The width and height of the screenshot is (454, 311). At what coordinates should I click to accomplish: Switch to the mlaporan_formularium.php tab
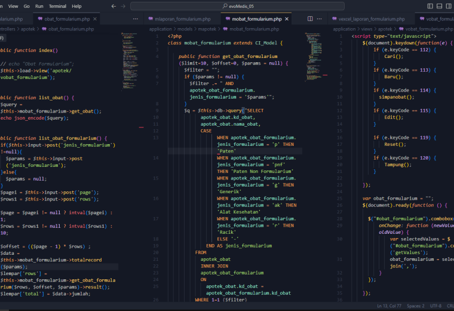coord(182,19)
